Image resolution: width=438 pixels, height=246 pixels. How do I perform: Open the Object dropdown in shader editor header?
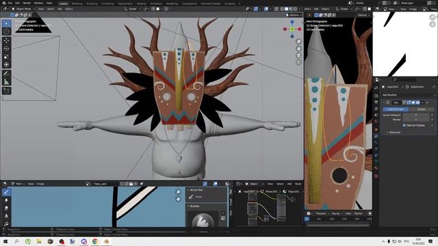[x=254, y=184]
